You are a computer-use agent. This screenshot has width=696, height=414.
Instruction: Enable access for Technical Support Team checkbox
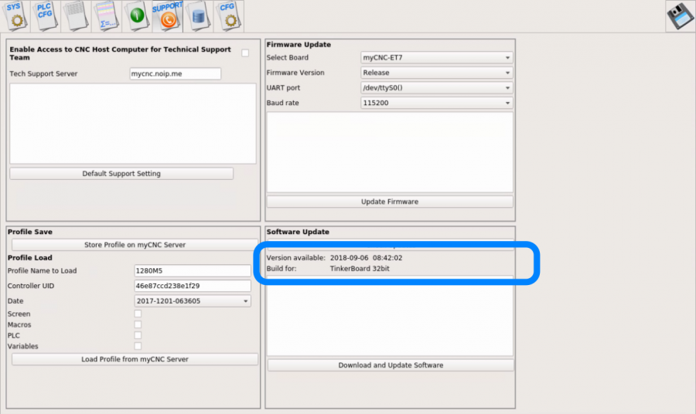245,53
